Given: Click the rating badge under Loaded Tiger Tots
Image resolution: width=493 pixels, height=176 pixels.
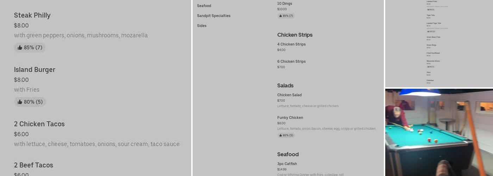Looking at the screenshot, I should 431,31.
